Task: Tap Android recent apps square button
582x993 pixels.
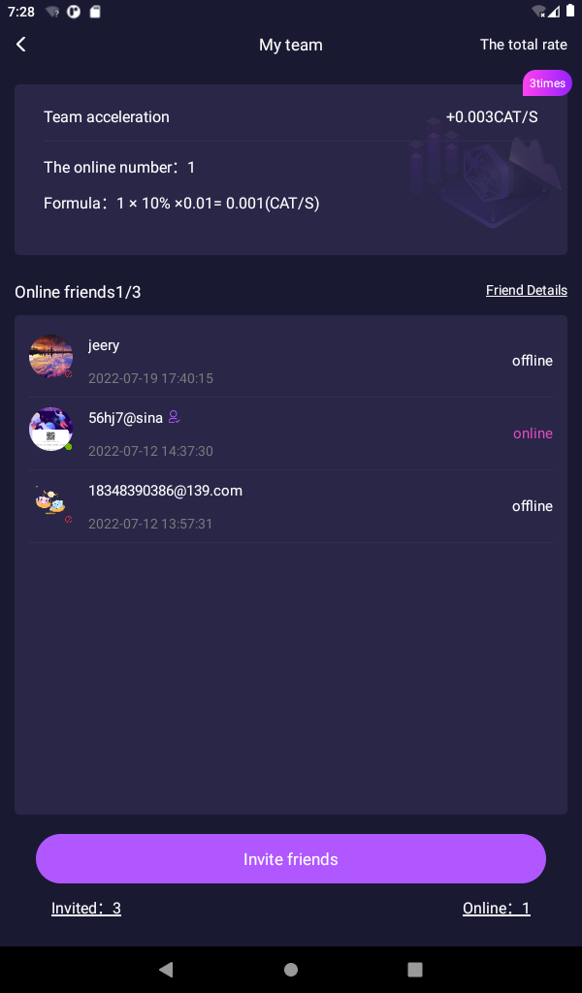Action: click(415, 969)
